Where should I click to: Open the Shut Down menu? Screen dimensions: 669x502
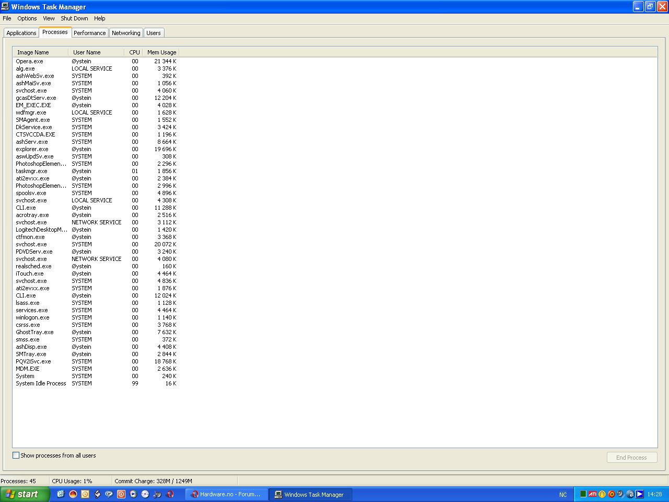click(x=74, y=18)
